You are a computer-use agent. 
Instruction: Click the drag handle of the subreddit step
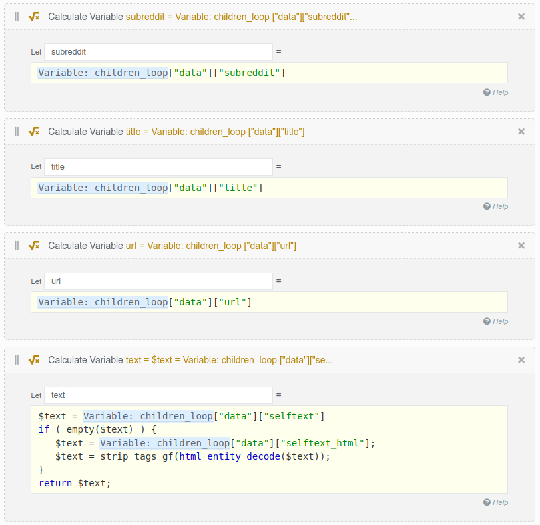(x=17, y=17)
